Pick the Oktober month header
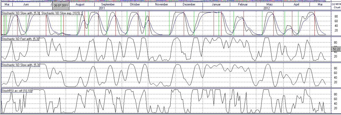This screenshot has height=115, width=341. tap(135, 4)
